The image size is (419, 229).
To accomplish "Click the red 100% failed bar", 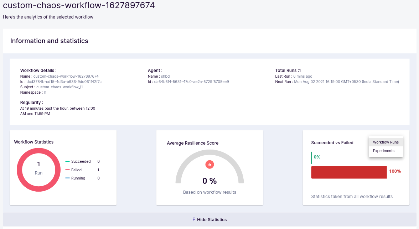I will pos(349,172).
